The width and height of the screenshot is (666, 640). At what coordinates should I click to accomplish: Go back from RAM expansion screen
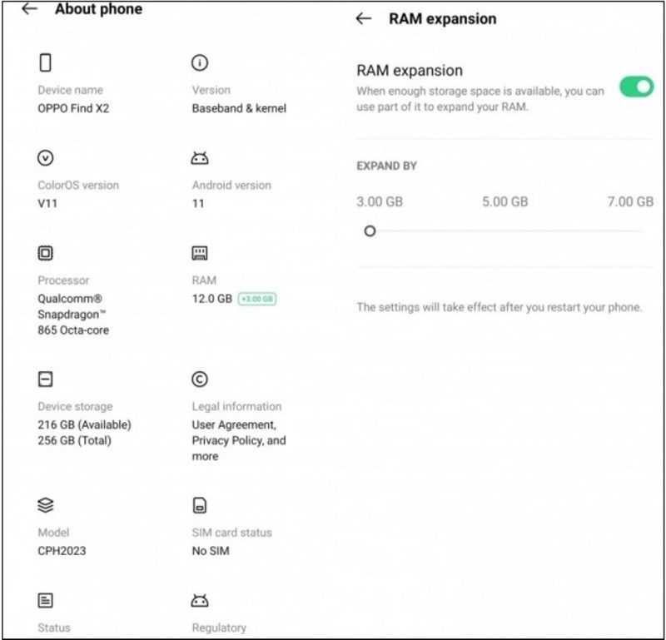pyautogui.click(x=363, y=19)
